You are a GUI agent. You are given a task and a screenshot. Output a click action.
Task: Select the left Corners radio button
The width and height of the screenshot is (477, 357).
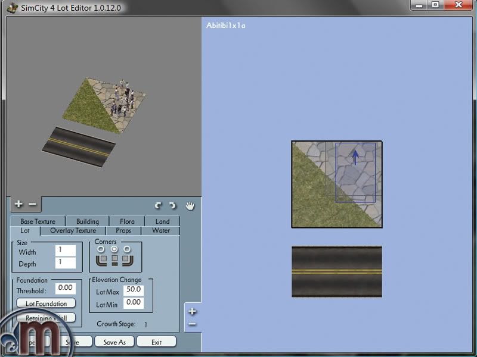click(101, 249)
